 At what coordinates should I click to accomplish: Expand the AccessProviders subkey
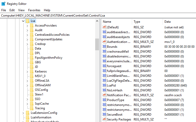pos(27,26)
